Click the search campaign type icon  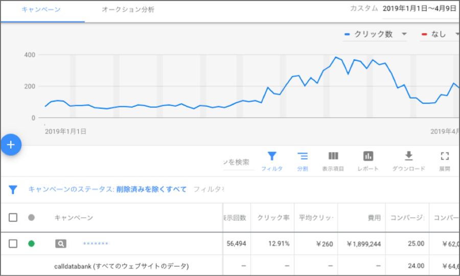[61, 244]
